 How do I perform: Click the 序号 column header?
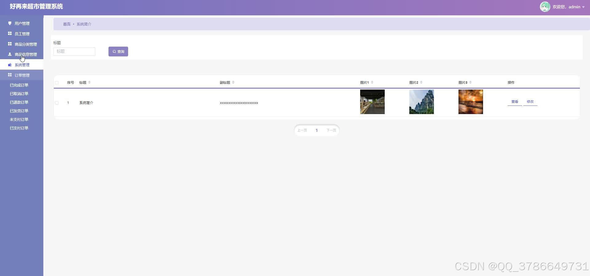pyautogui.click(x=70, y=82)
